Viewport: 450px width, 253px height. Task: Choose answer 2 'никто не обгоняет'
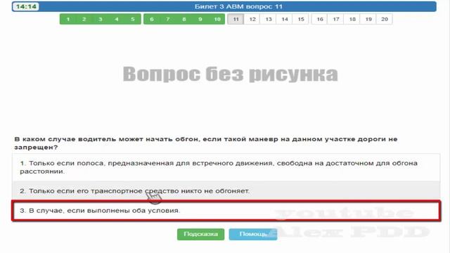(226, 190)
